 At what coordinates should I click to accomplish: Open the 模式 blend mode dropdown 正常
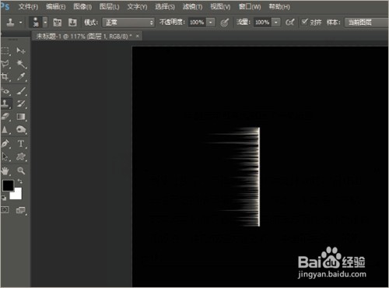click(128, 23)
